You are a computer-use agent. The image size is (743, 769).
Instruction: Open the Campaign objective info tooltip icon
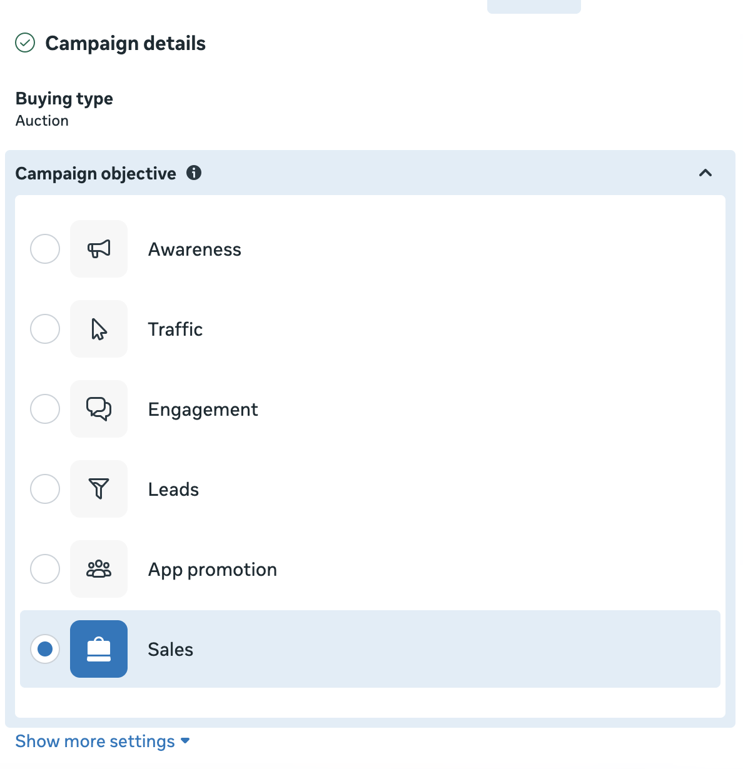(195, 173)
